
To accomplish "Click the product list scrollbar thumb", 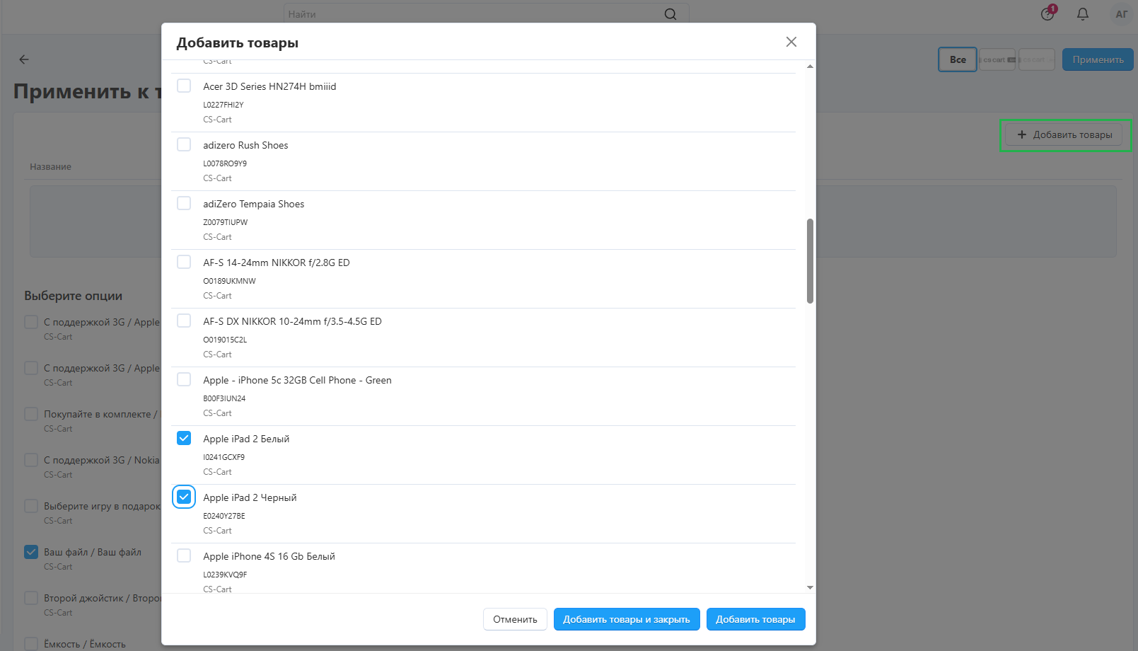I will pos(810,260).
